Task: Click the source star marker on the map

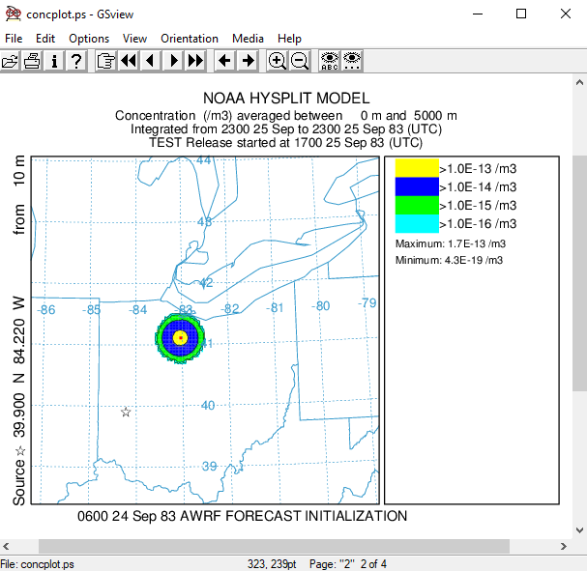Action: click(126, 413)
